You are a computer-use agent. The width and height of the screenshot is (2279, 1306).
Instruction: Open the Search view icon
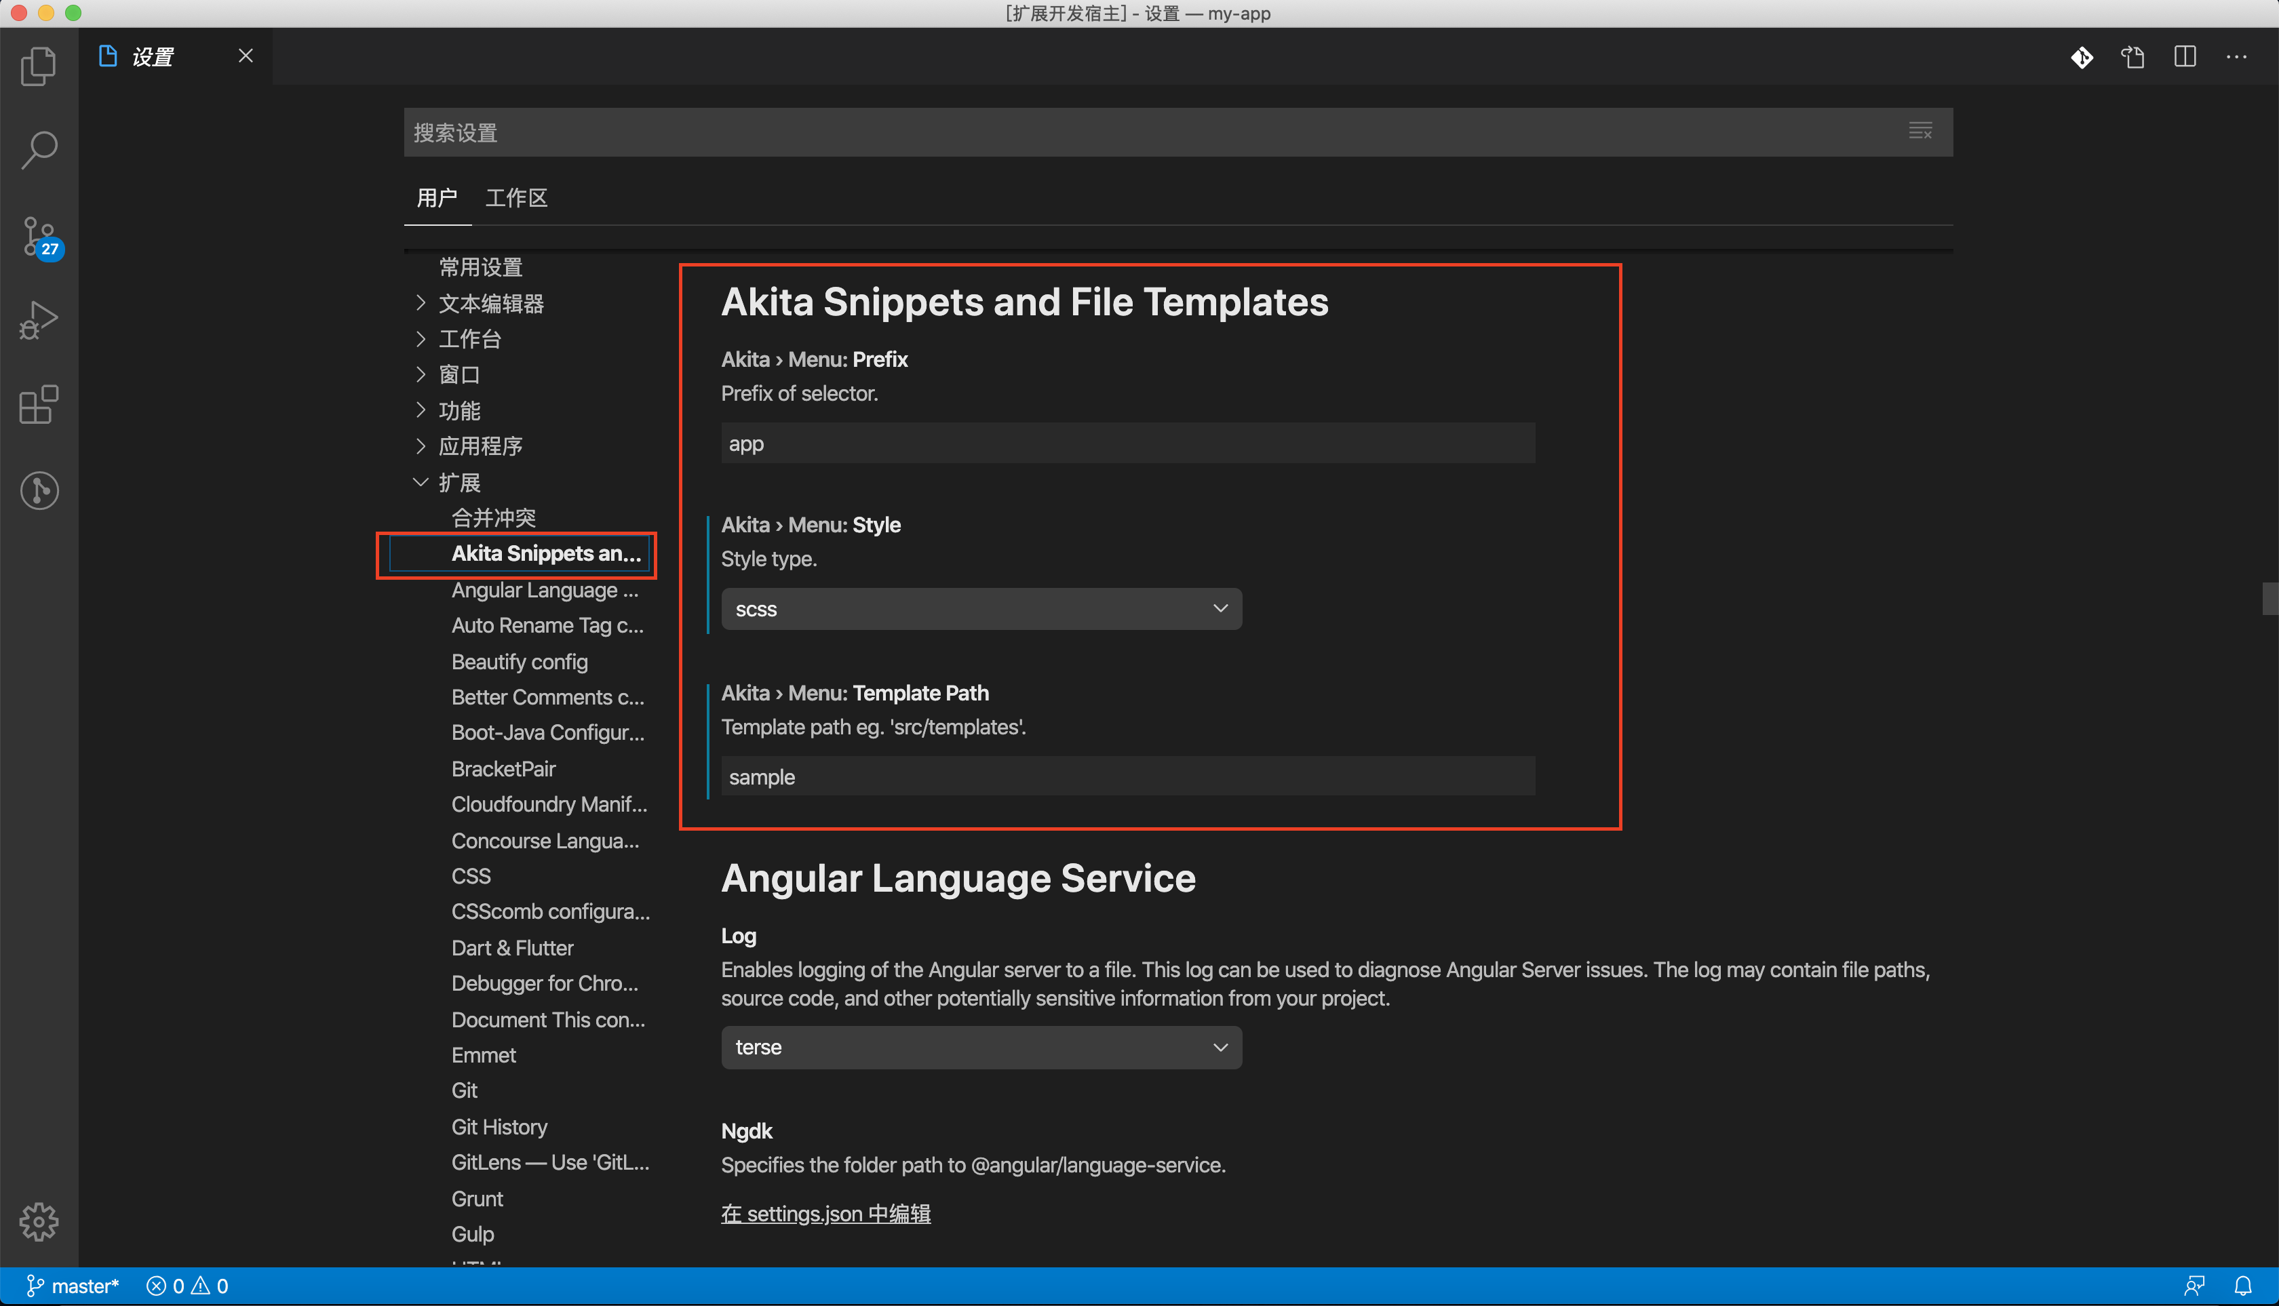point(39,150)
